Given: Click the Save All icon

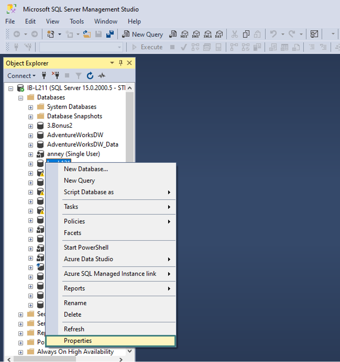Looking at the screenshot, I should point(110,34).
